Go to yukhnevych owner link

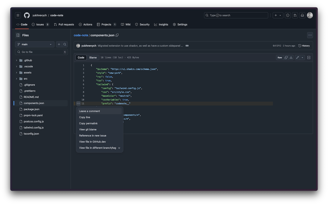[39, 15]
